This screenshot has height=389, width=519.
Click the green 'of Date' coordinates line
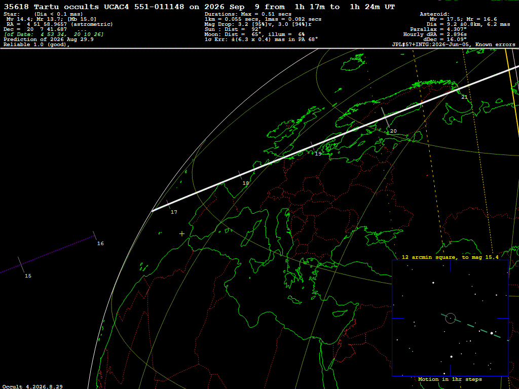pyautogui.click(x=54, y=34)
